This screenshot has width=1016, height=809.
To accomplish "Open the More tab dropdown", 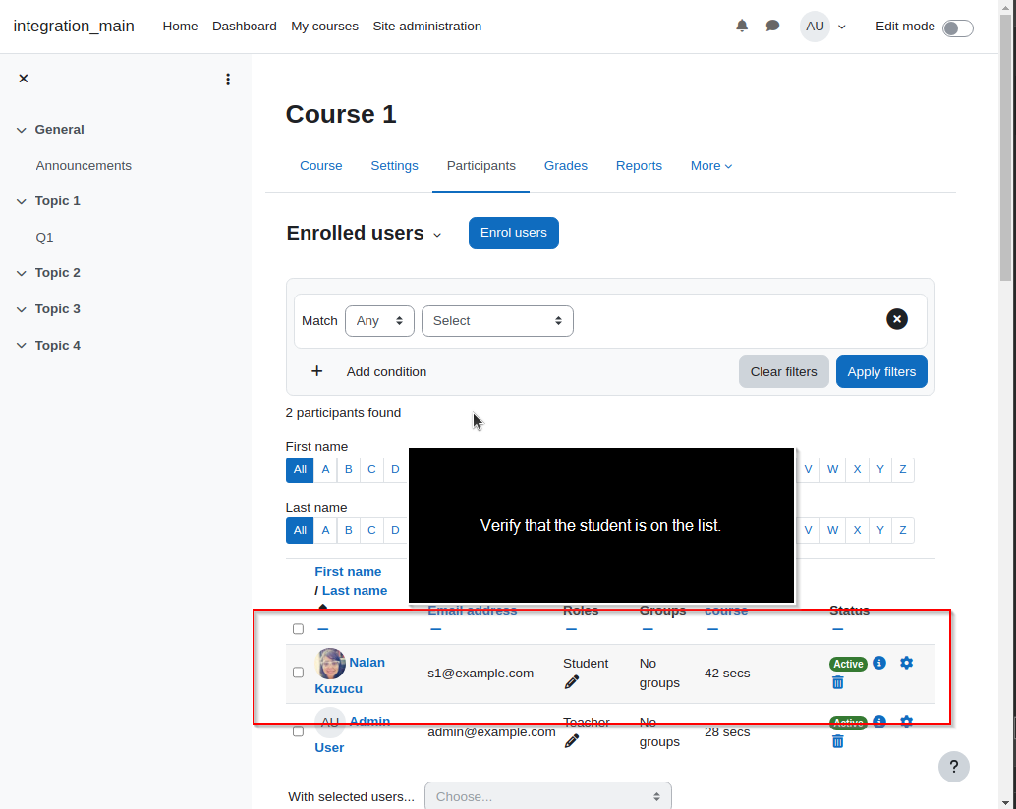I will (710, 166).
